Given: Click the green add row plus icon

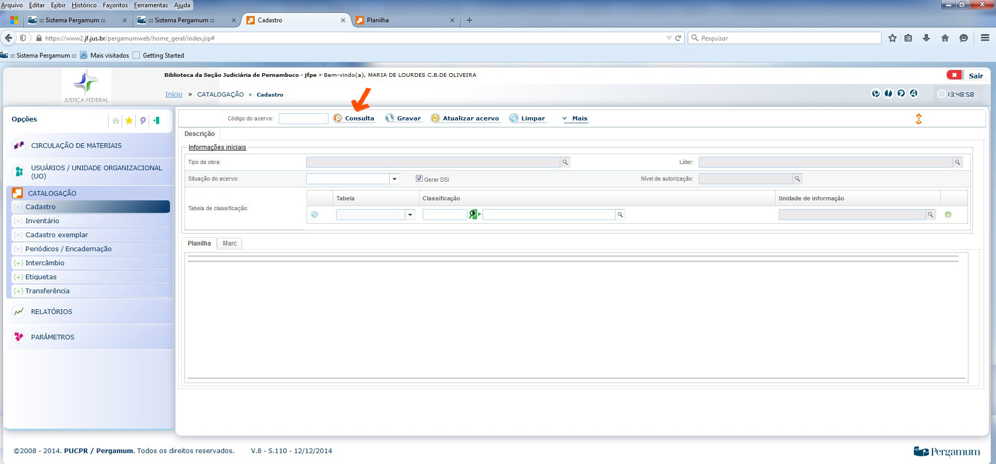Looking at the screenshot, I should click(948, 214).
